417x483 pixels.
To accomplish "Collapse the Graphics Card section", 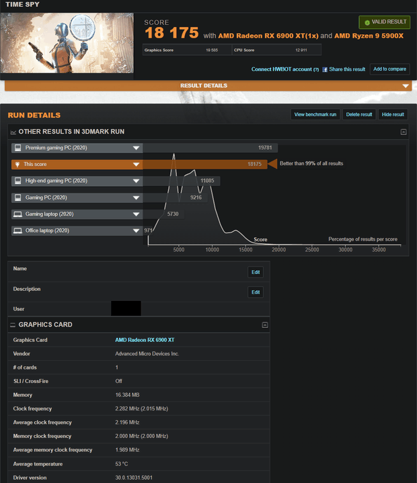I will coord(264,325).
